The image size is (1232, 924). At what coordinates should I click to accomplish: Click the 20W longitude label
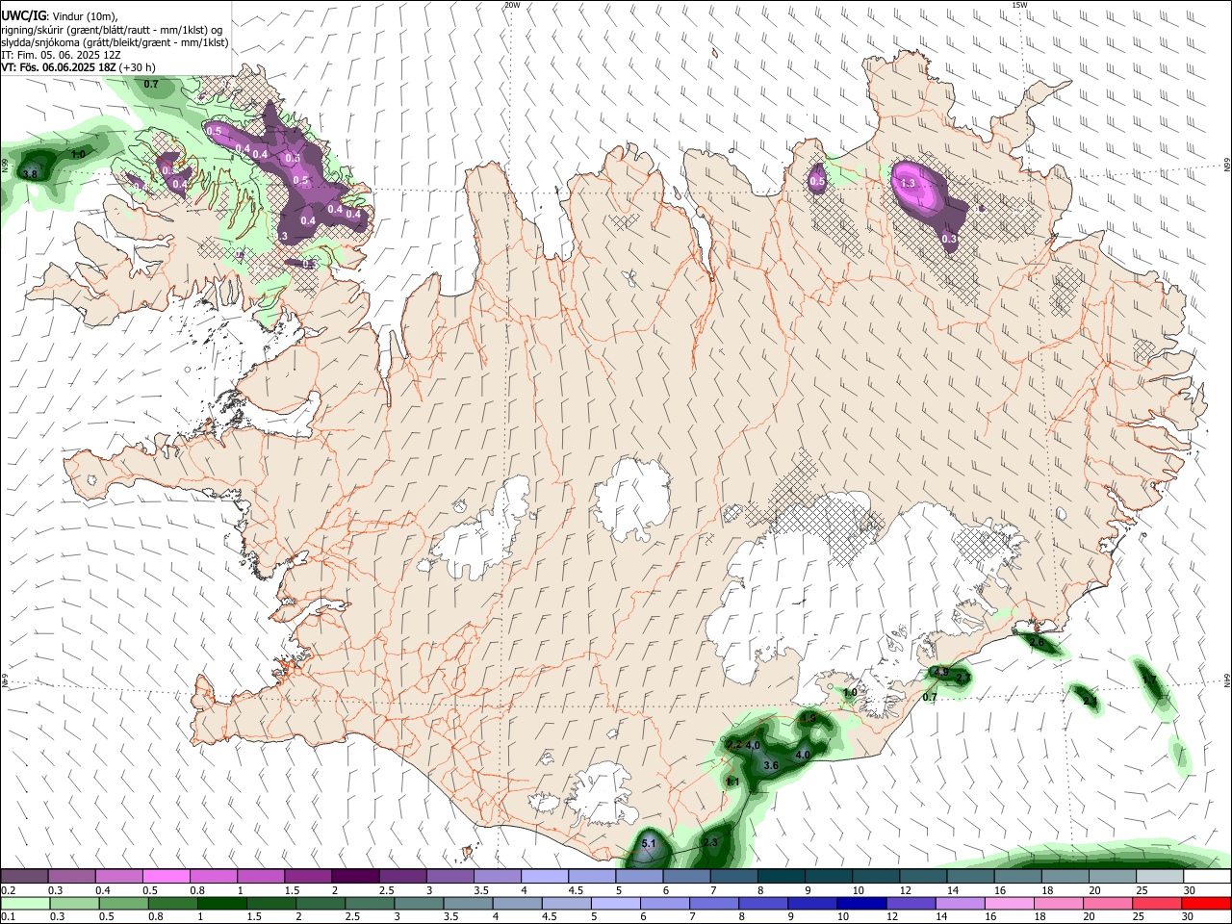click(x=512, y=5)
